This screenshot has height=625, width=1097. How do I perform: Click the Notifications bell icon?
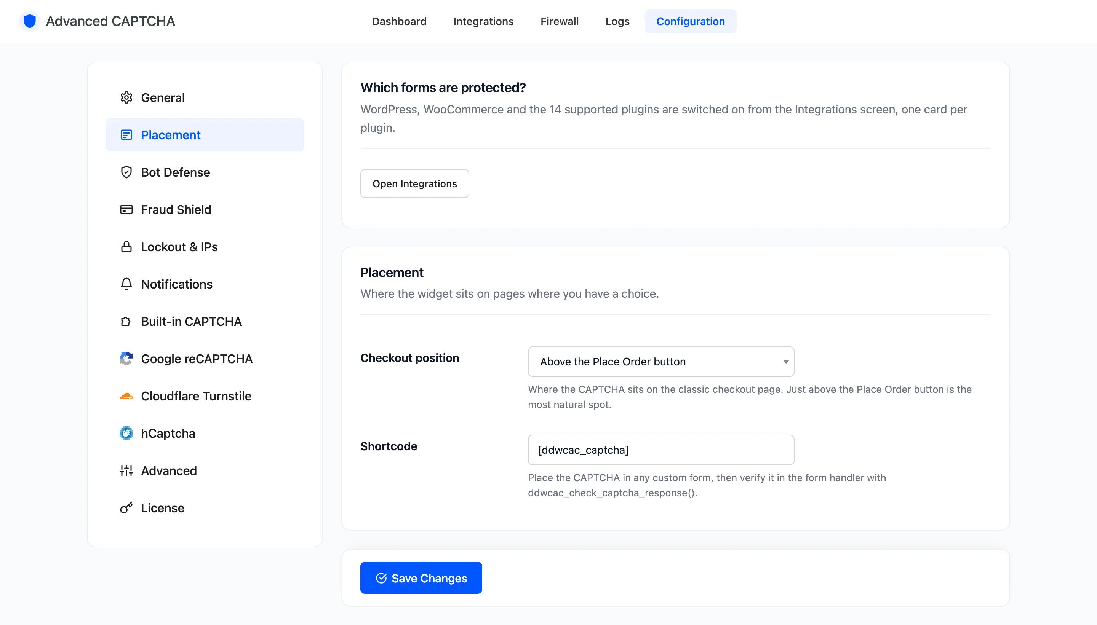point(126,284)
